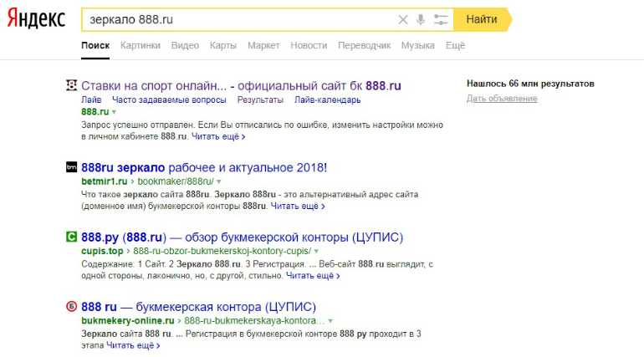Switch to the Картинки tab
Screen dimensions: 644x357
140,45
